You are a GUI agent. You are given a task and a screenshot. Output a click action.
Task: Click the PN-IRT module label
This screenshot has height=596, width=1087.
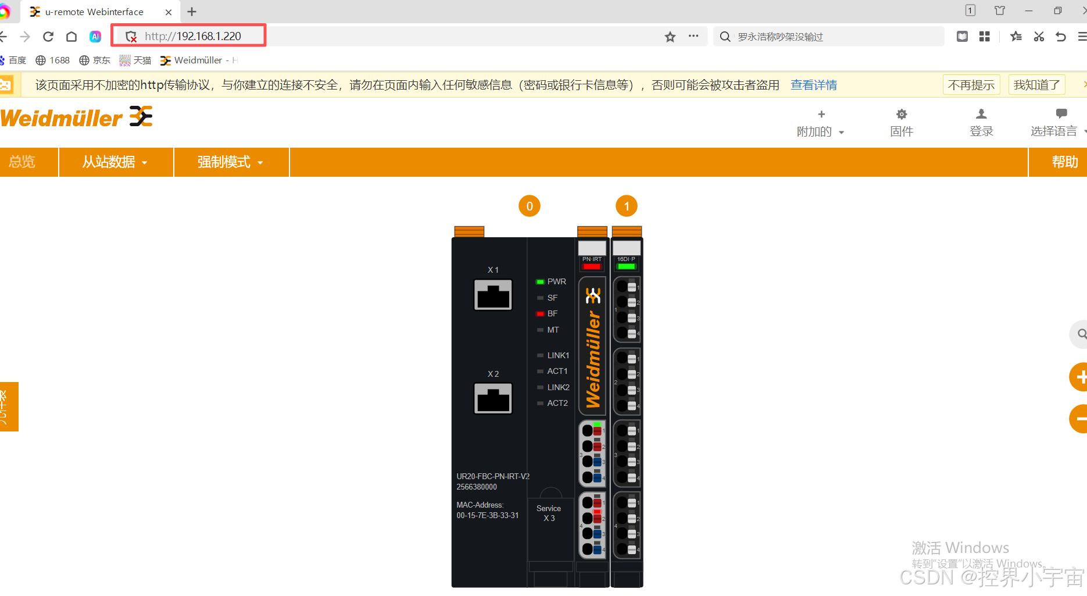[x=592, y=259]
